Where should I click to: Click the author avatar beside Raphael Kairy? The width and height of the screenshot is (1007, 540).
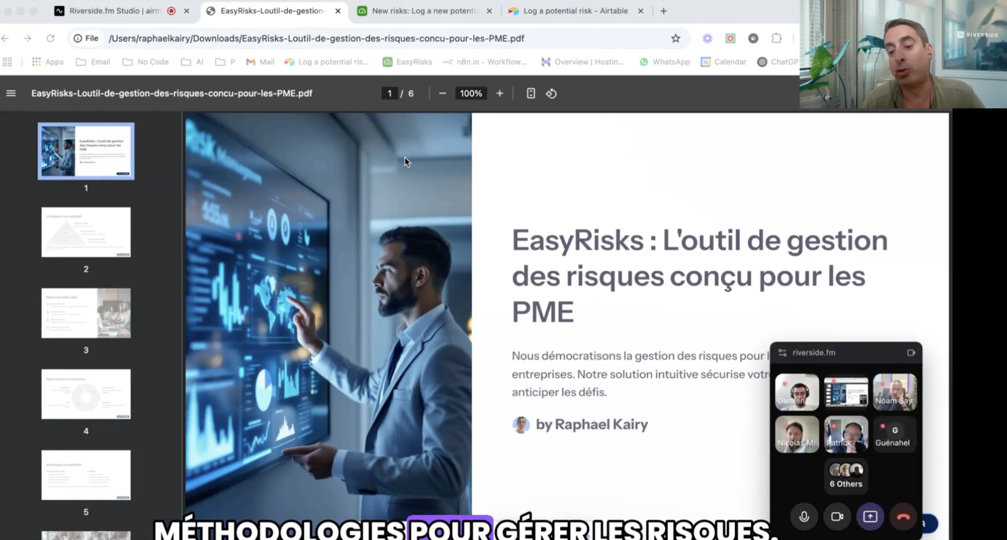521,425
